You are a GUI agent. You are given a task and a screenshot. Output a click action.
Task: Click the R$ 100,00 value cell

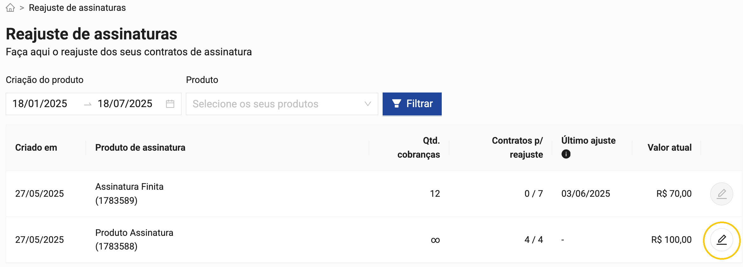tap(671, 240)
